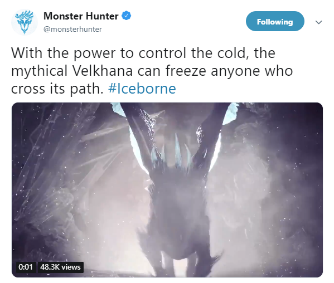Click Velkhana's icy right wing tip
The image size is (334, 283).
coord(231,113)
